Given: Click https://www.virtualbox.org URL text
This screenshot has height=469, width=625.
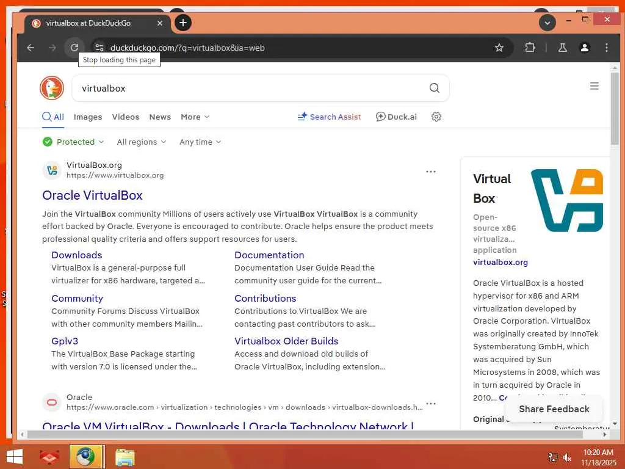Looking at the screenshot, I should [x=115, y=175].
